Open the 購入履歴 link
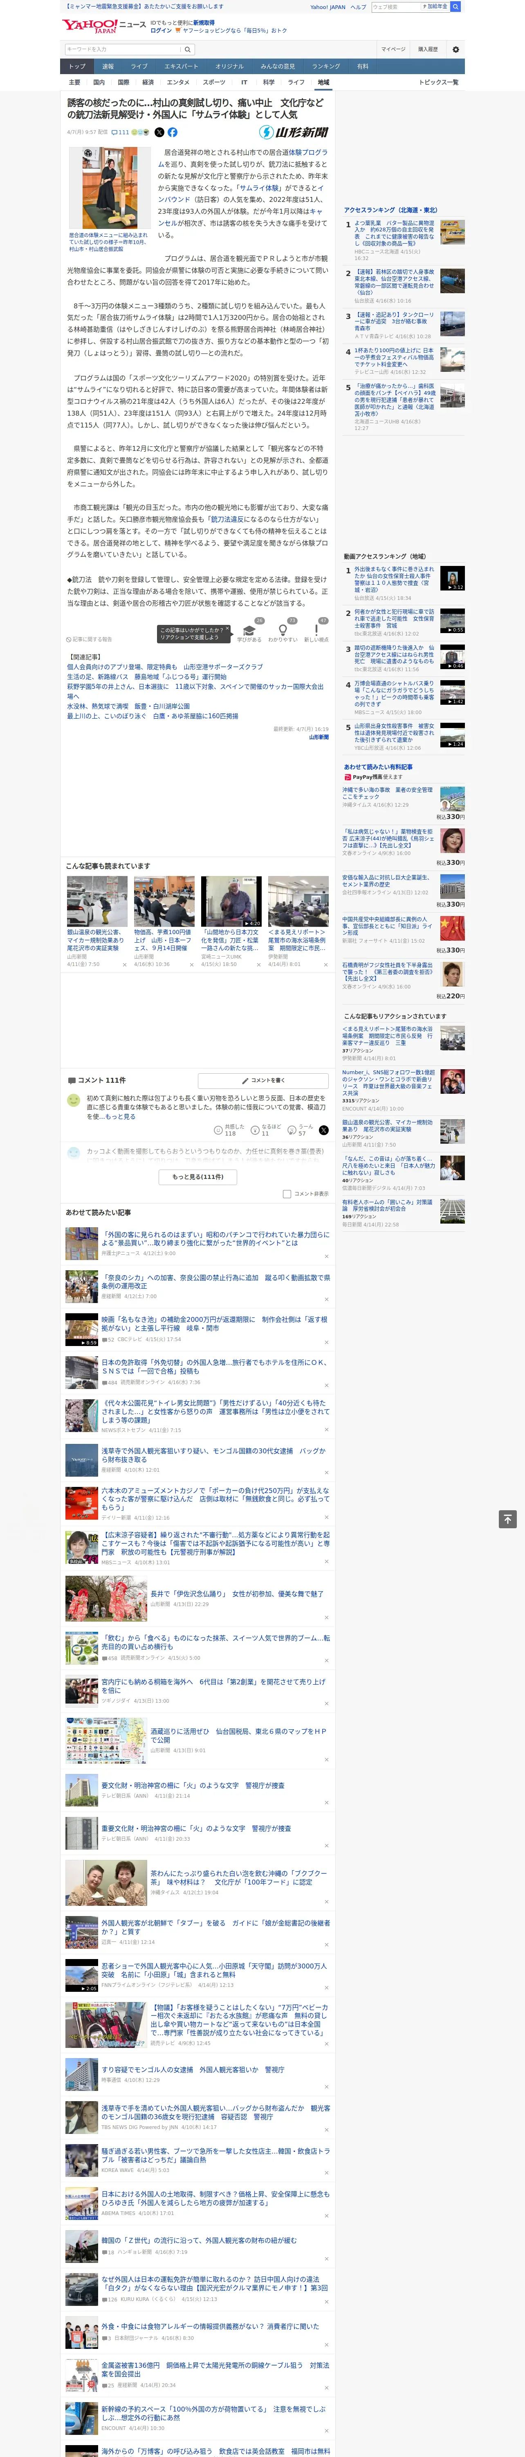The image size is (525, 2457). 428,49
